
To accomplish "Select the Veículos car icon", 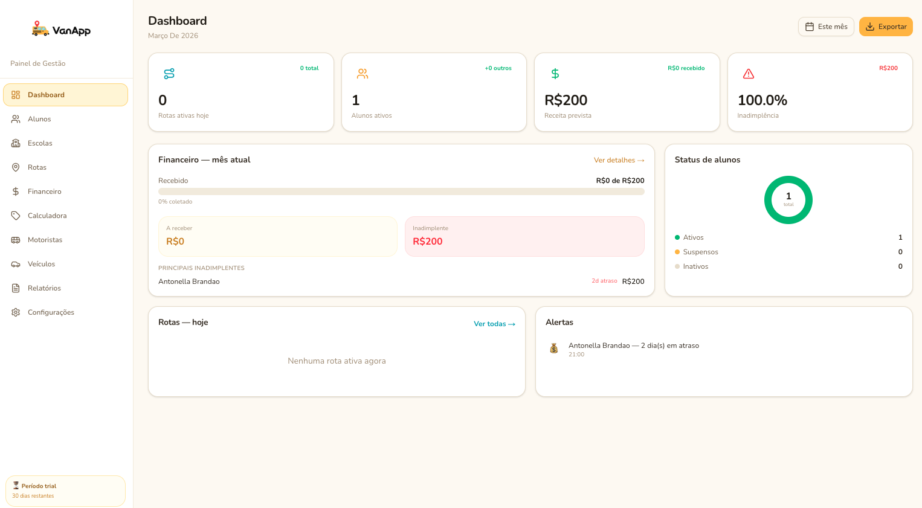I will pyautogui.click(x=16, y=264).
